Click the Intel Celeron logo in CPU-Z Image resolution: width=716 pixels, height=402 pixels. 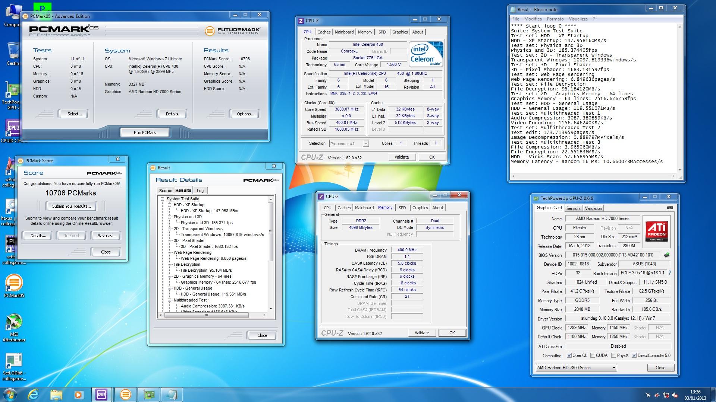click(x=426, y=54)
